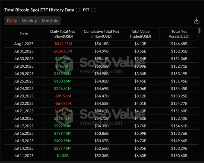The image size is (204, 163).
Task: Click the $54.18B cumulative inflow cell
Action: (101, 44)
